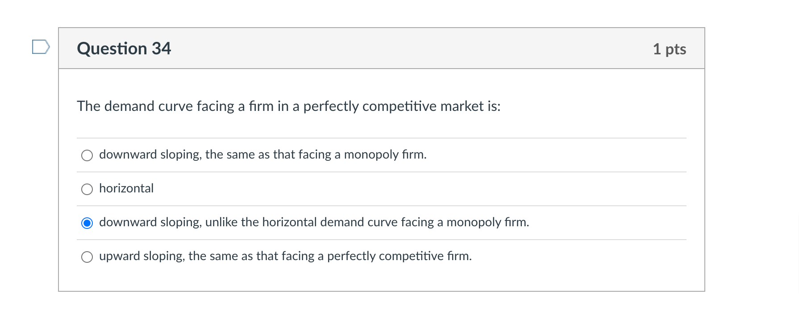Image resolution: width=799 pixels, height=310 pixels.
Task: Click the answer text 'horizontal'
Action: (x=126, y=188)
